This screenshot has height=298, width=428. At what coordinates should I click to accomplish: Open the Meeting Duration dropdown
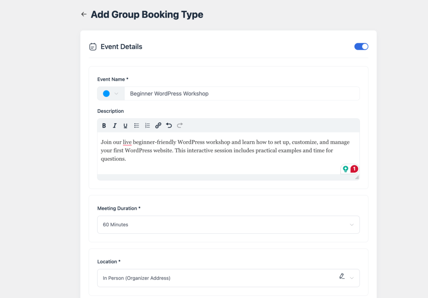pyautogui.click(x=228, y=224)
